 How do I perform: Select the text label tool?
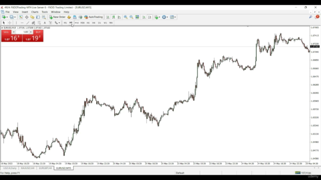pyautogui.click(x=51, y=23)
